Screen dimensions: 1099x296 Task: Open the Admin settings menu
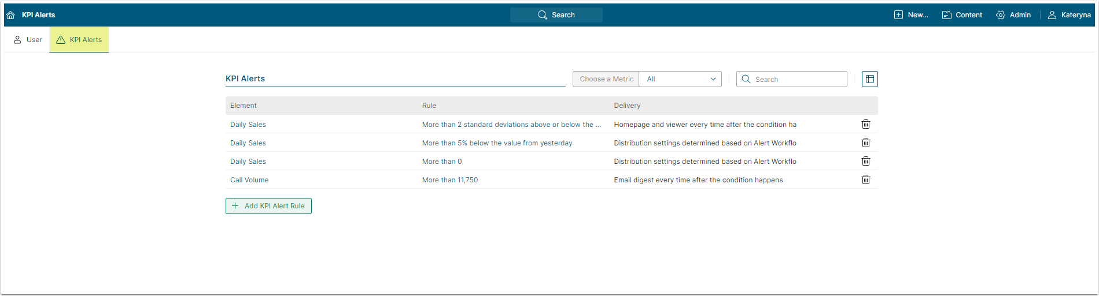pyautogui.click(x=1013, y=15)
